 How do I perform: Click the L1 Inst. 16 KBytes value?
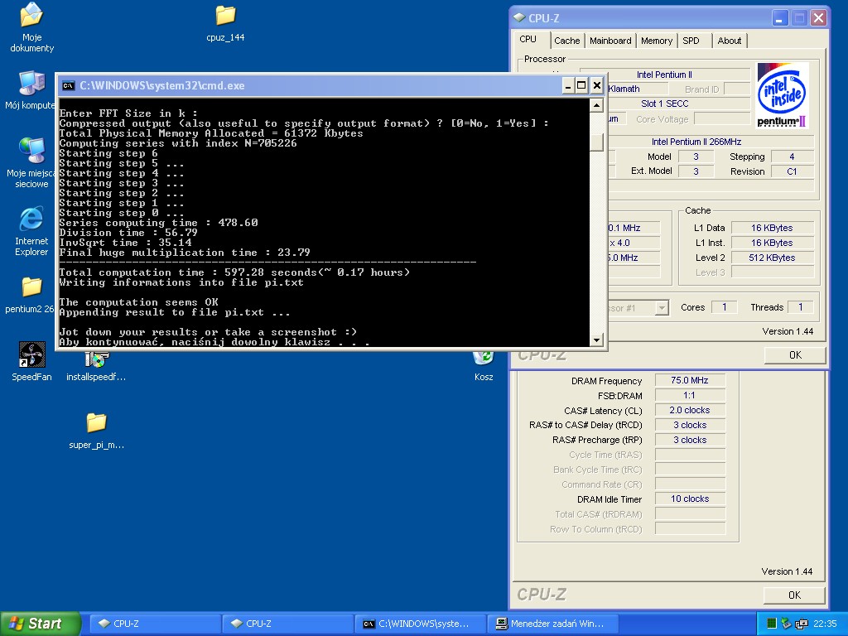(773, 243)
